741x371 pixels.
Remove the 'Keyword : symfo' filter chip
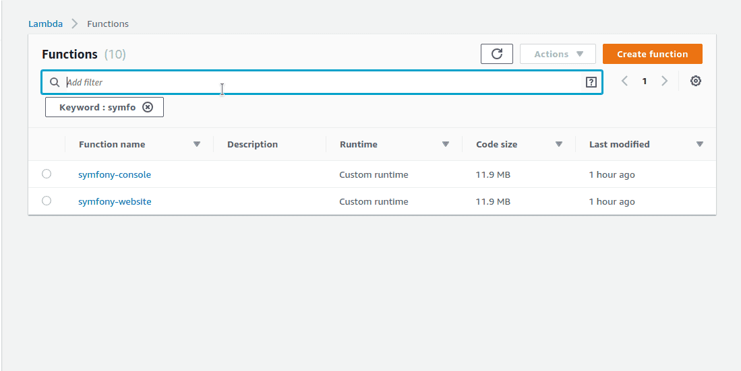click(148, 107)
